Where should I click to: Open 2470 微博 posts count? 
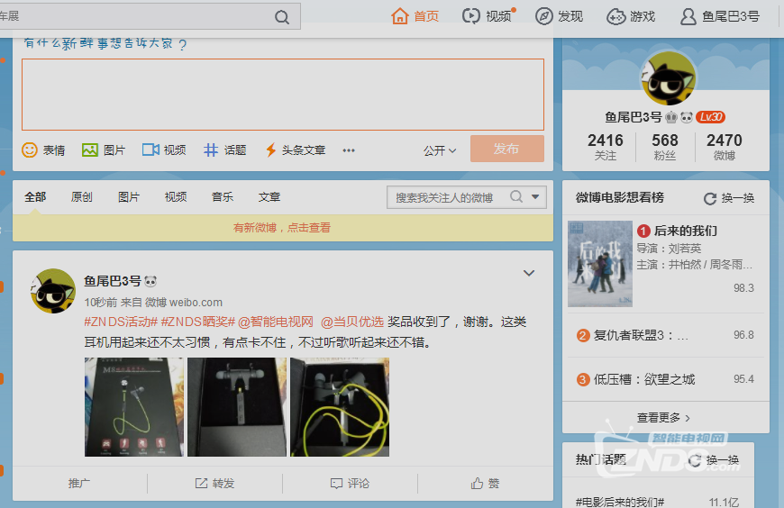pyautogui.click(x=724, y=147)
